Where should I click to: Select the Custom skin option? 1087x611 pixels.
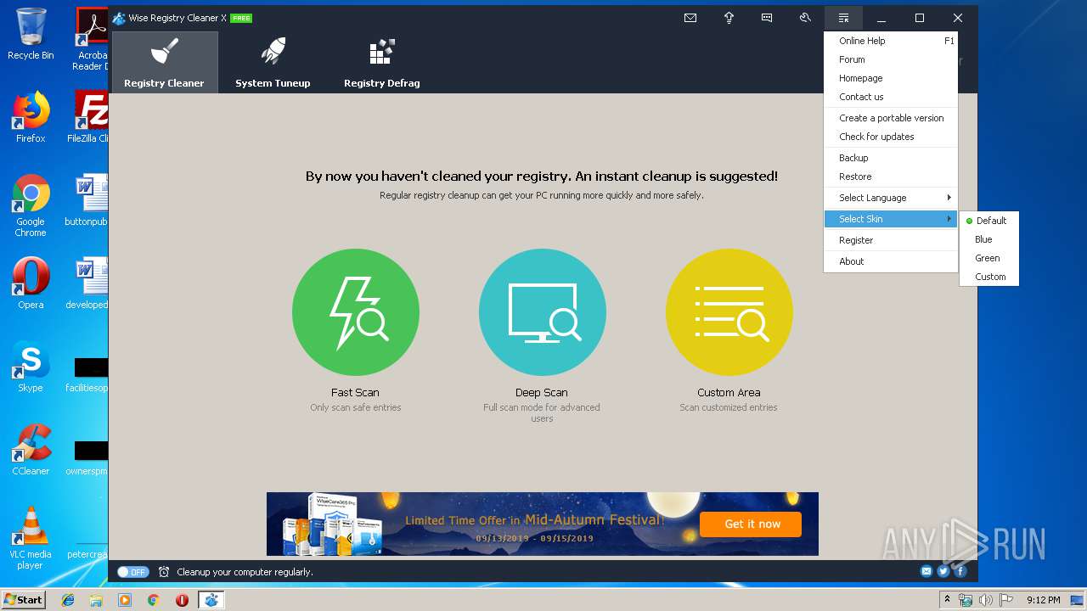(988, 277)
